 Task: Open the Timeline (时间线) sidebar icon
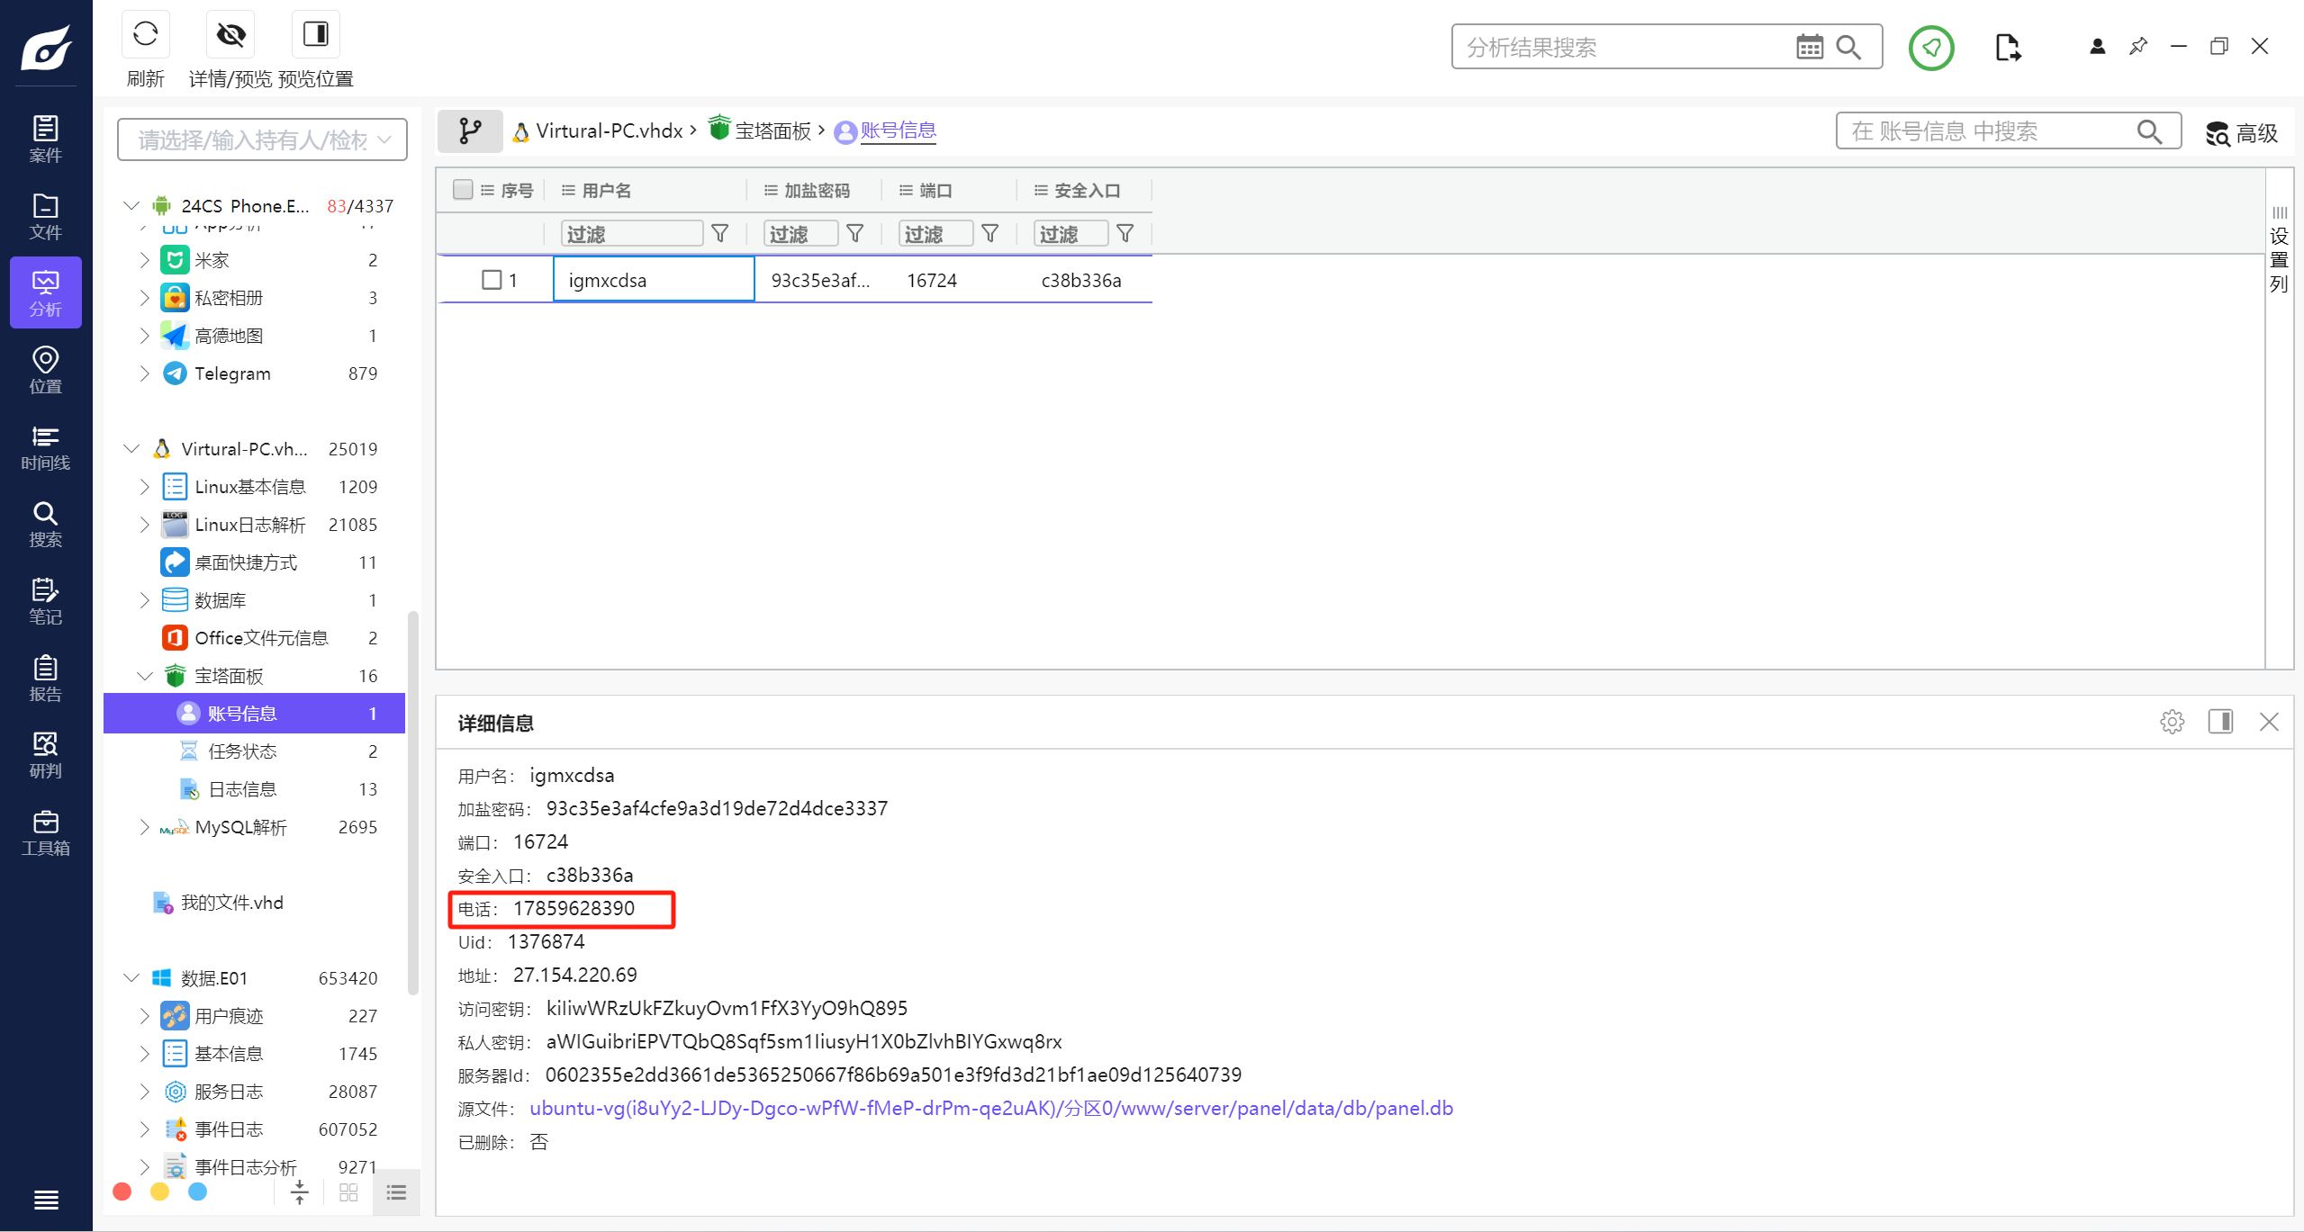[x=45, y=447]
